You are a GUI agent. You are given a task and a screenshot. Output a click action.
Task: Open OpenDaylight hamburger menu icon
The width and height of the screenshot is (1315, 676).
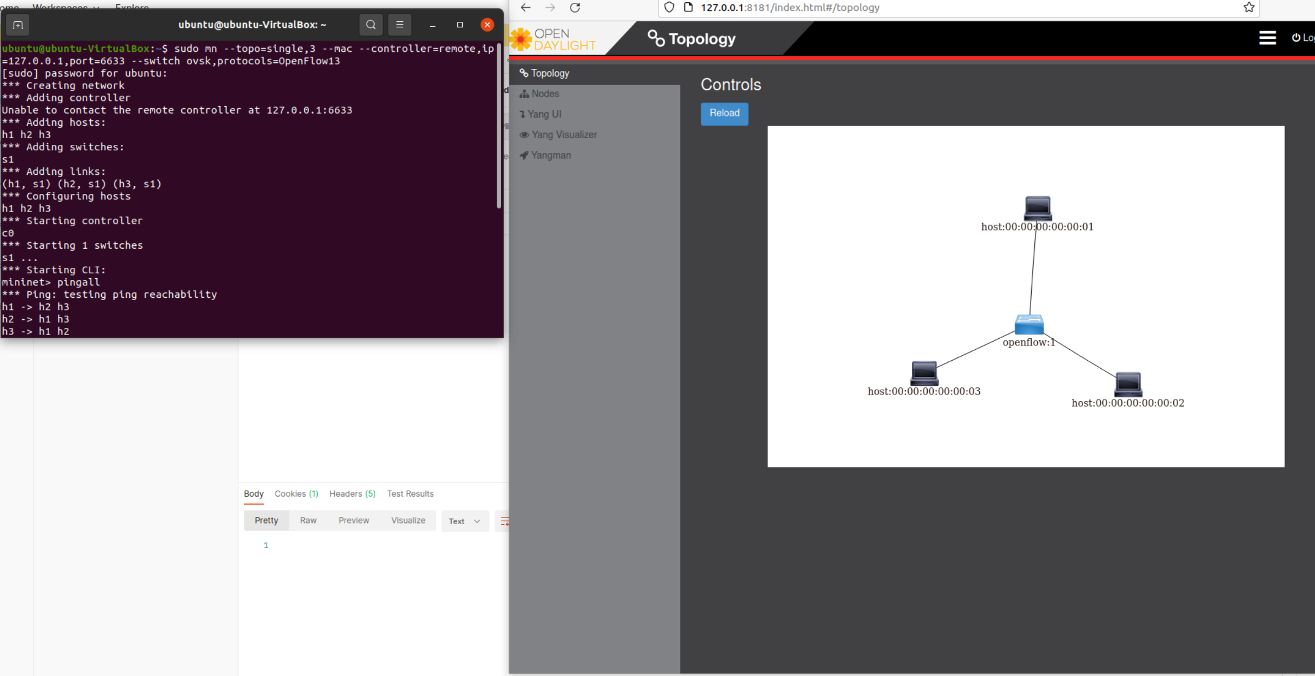(x=1267, y=38)
